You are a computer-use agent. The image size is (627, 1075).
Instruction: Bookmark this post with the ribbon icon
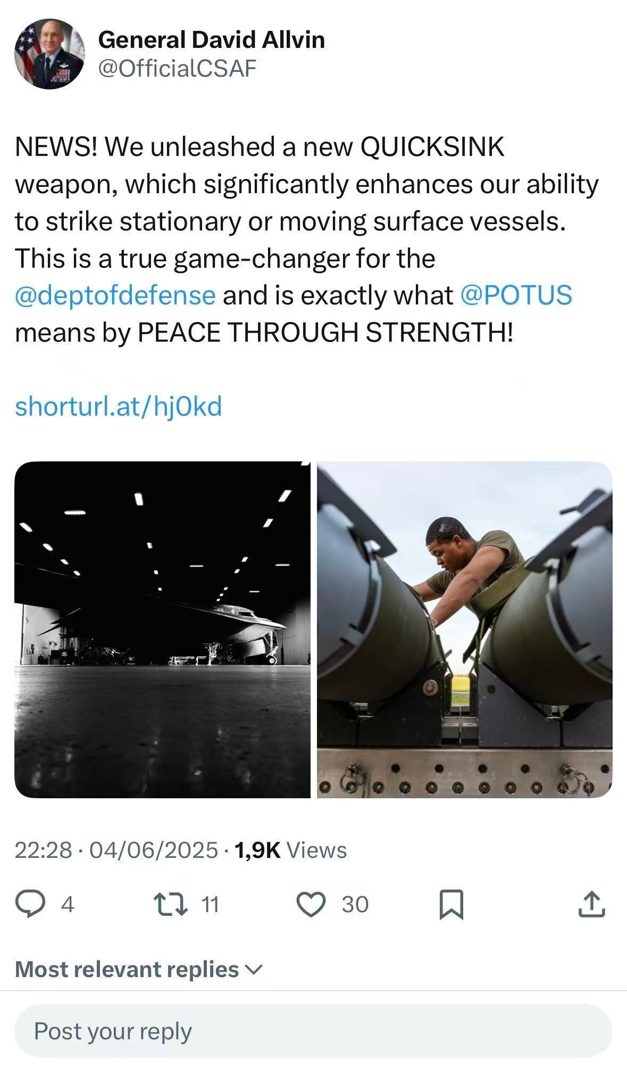(x=452, y=905)
